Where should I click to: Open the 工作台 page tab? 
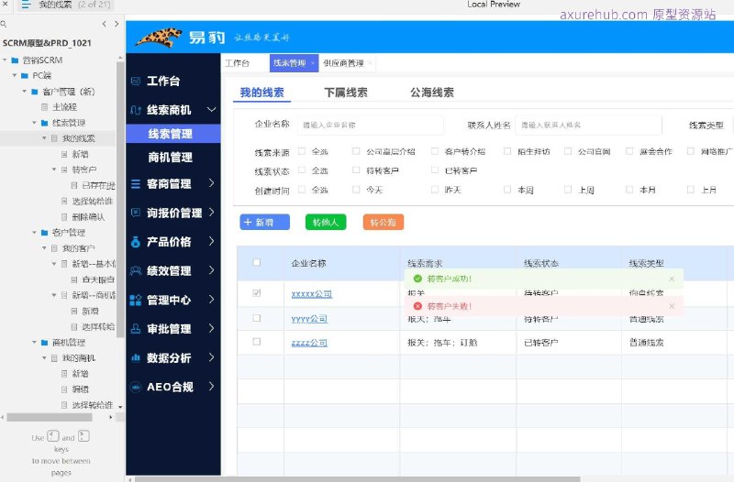pos(238,63)
